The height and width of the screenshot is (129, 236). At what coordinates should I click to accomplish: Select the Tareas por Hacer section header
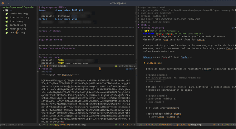click(50, 57)
